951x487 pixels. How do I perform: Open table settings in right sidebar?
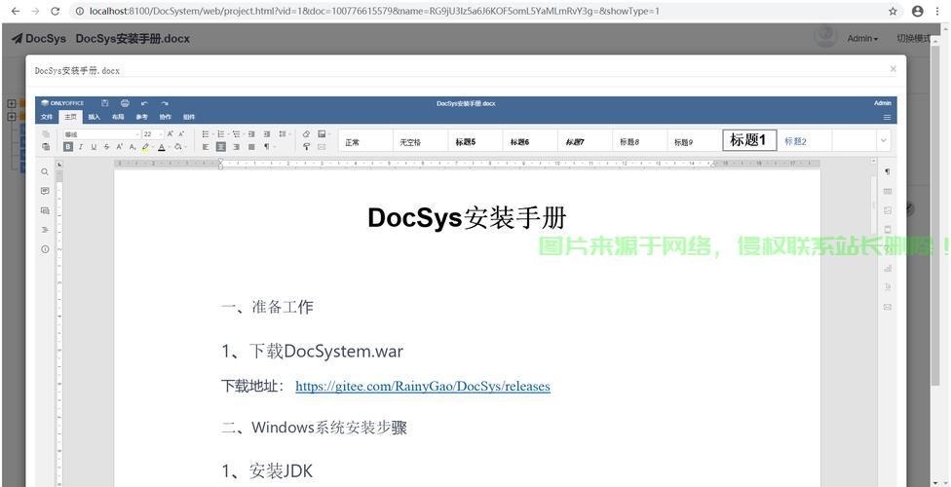coord(888,192)
